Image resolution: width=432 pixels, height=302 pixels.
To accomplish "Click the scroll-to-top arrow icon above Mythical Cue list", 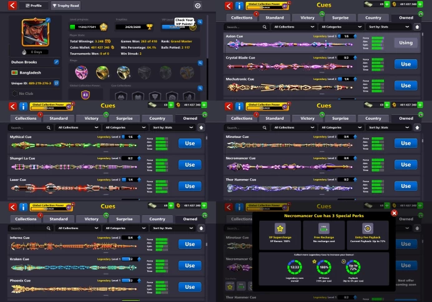I will 201,127.
